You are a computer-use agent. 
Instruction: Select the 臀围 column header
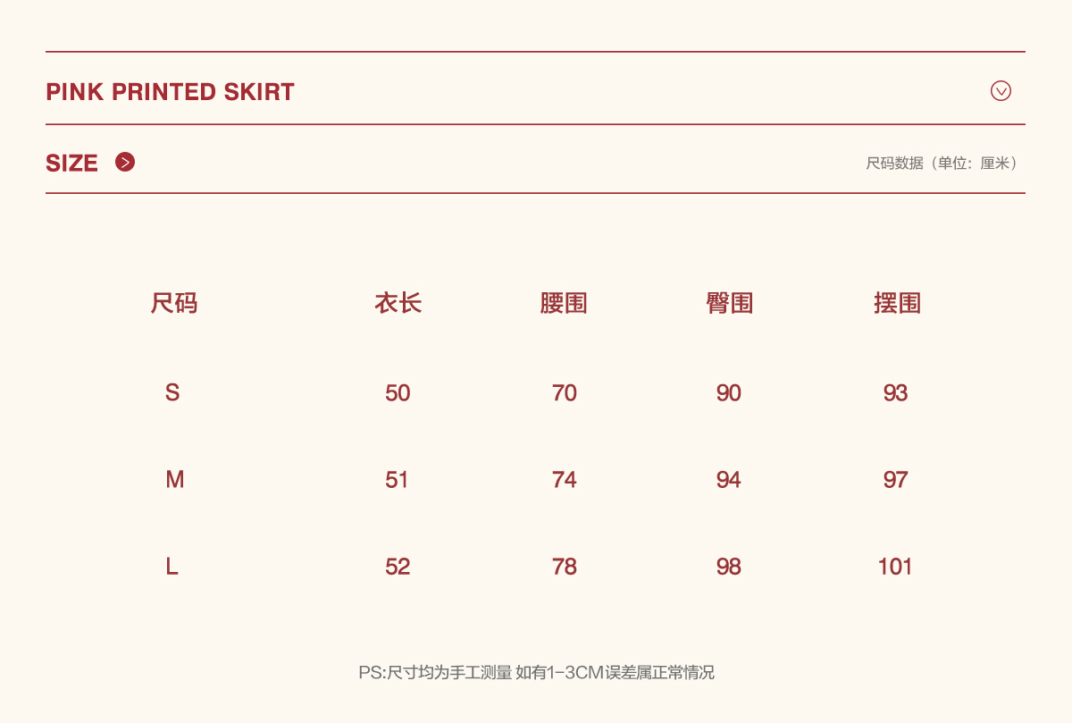click(x=729, y=304)
